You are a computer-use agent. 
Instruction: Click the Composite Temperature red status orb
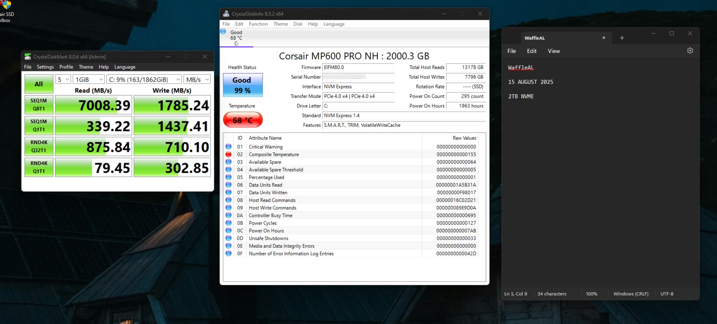(x=228, y=154)
